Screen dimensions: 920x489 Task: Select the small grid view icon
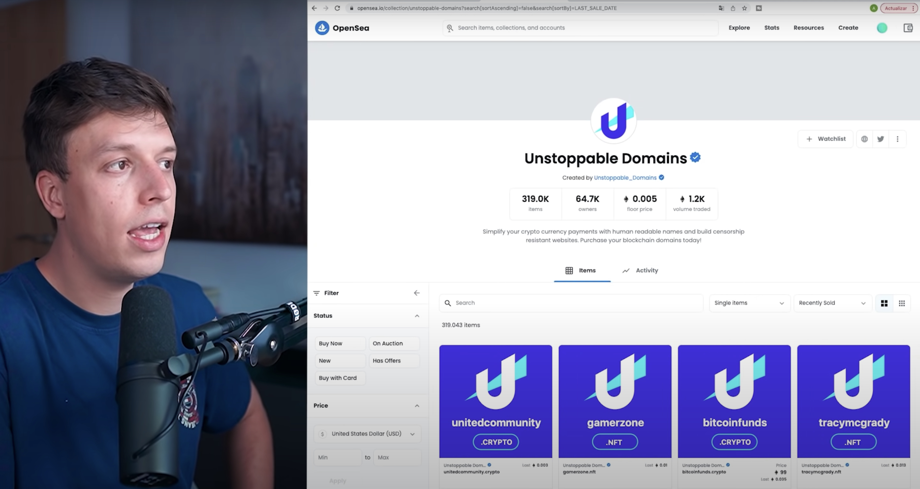[x=902, y=304]
